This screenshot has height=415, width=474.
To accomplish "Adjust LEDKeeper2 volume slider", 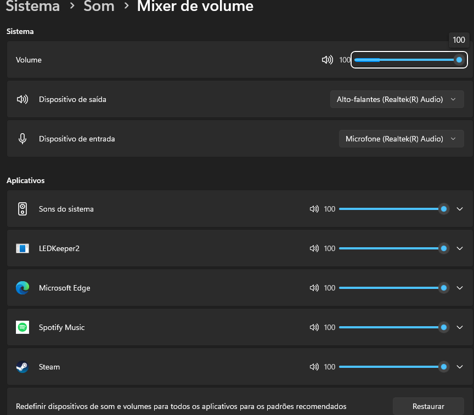I will point(393,248).
